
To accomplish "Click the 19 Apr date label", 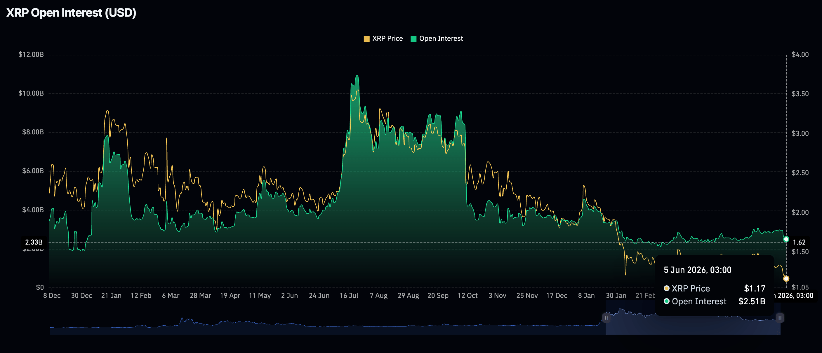I will (230, 296).
